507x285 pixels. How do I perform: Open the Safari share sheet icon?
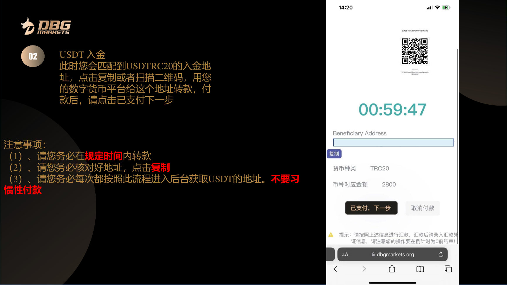click(x=392, y=269)
